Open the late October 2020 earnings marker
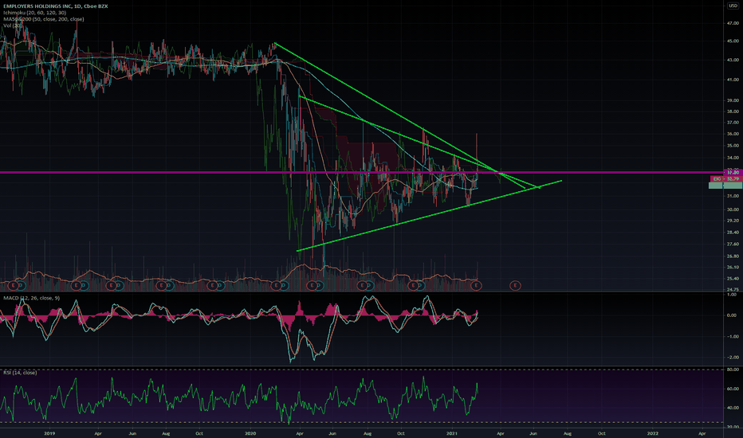Screen dimensions: 743x438 tap(414, 286)
